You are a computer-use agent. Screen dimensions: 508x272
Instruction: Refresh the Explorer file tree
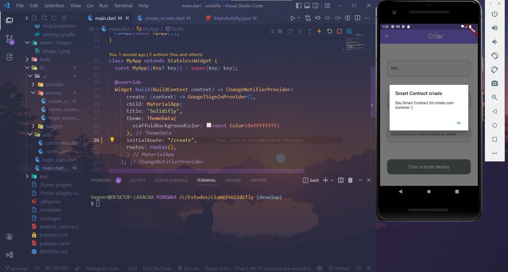click(54, 18)
